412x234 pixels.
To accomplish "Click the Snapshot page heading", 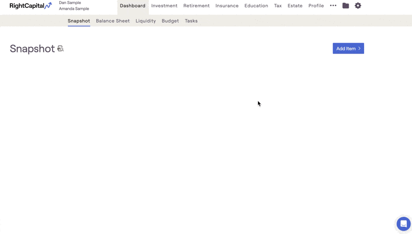I will (32, 49).
